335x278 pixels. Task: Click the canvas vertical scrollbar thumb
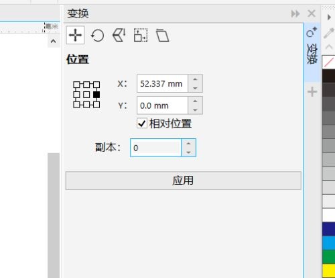[54, 216]
